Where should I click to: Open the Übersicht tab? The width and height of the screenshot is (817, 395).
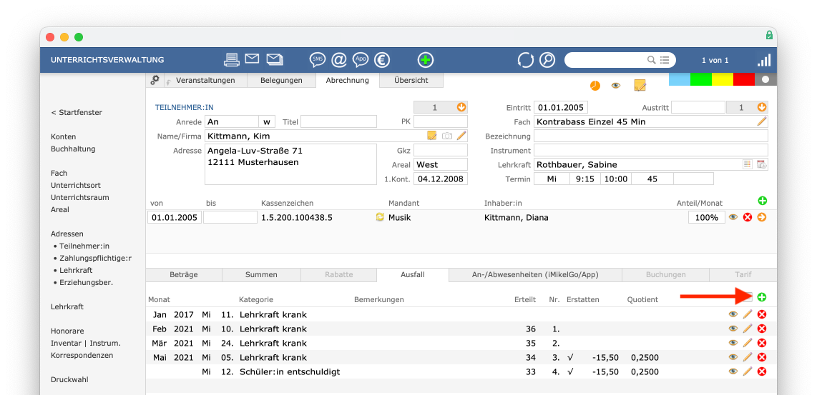411,80
